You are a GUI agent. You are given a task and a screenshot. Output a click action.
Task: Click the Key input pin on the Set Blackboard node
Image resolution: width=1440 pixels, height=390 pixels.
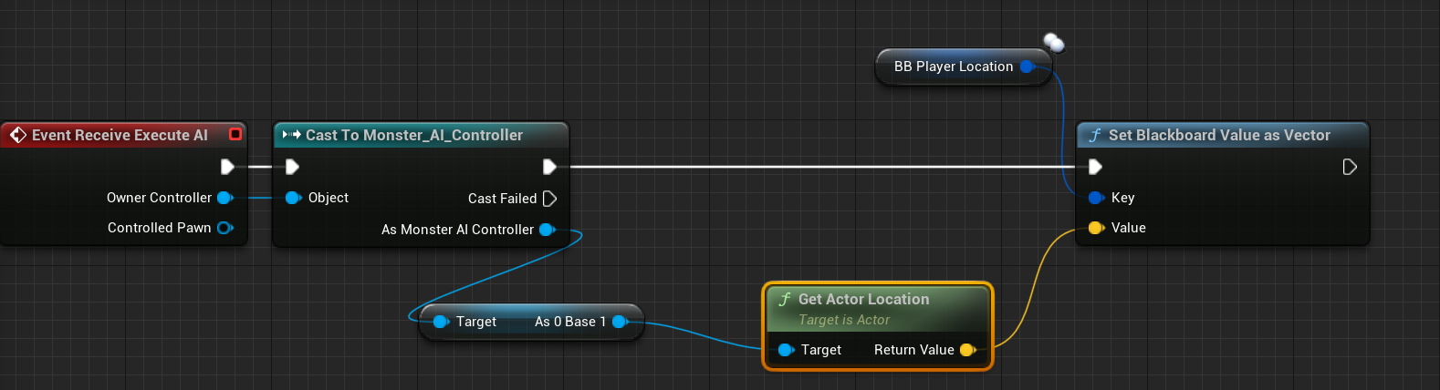tap(1096, 198)
